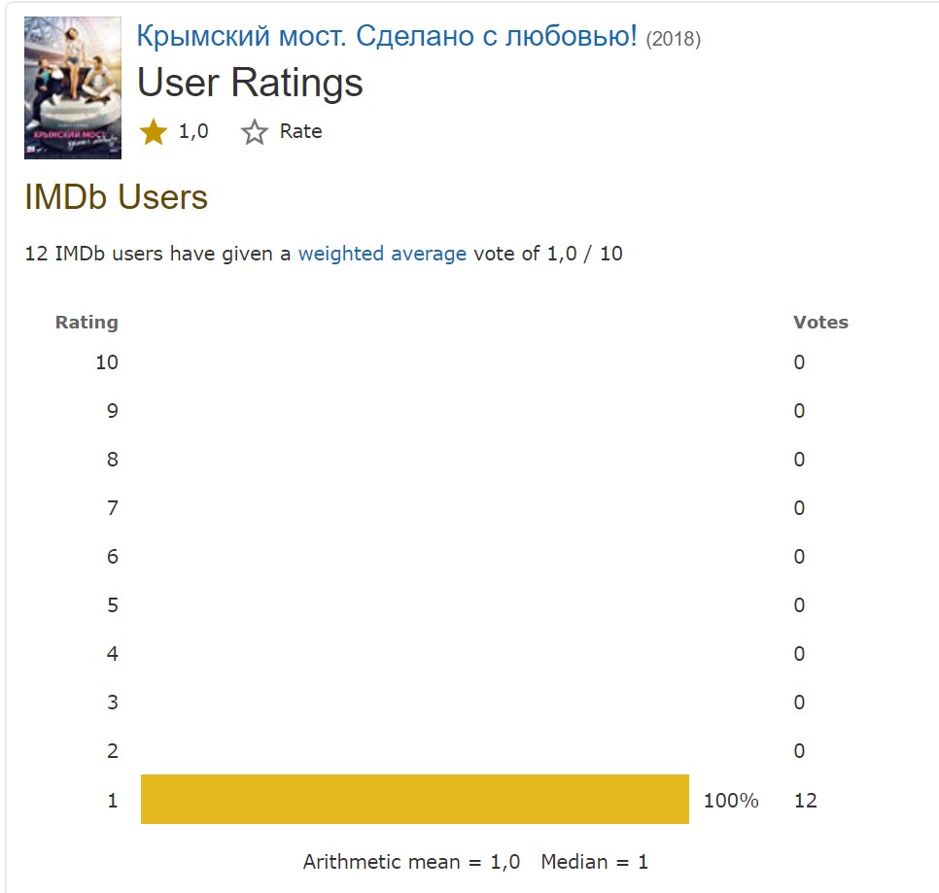Click the yellow bar for rating 1
Image resolution: width=939 pixels, height=893 pixels.
(414, 800)
